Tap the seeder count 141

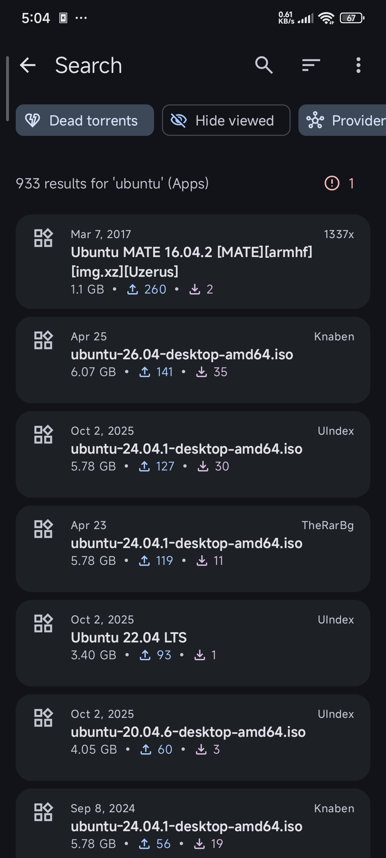pos(164,372)
